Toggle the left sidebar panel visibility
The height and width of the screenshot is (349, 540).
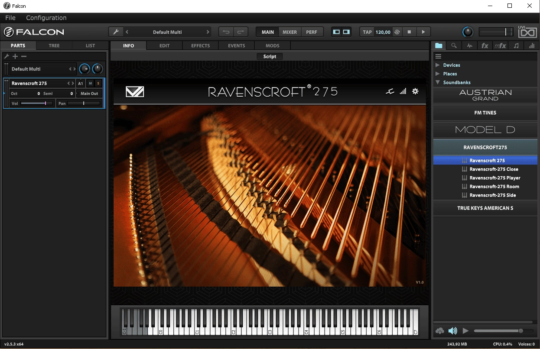pyautogui.click(x=336, y=32)
